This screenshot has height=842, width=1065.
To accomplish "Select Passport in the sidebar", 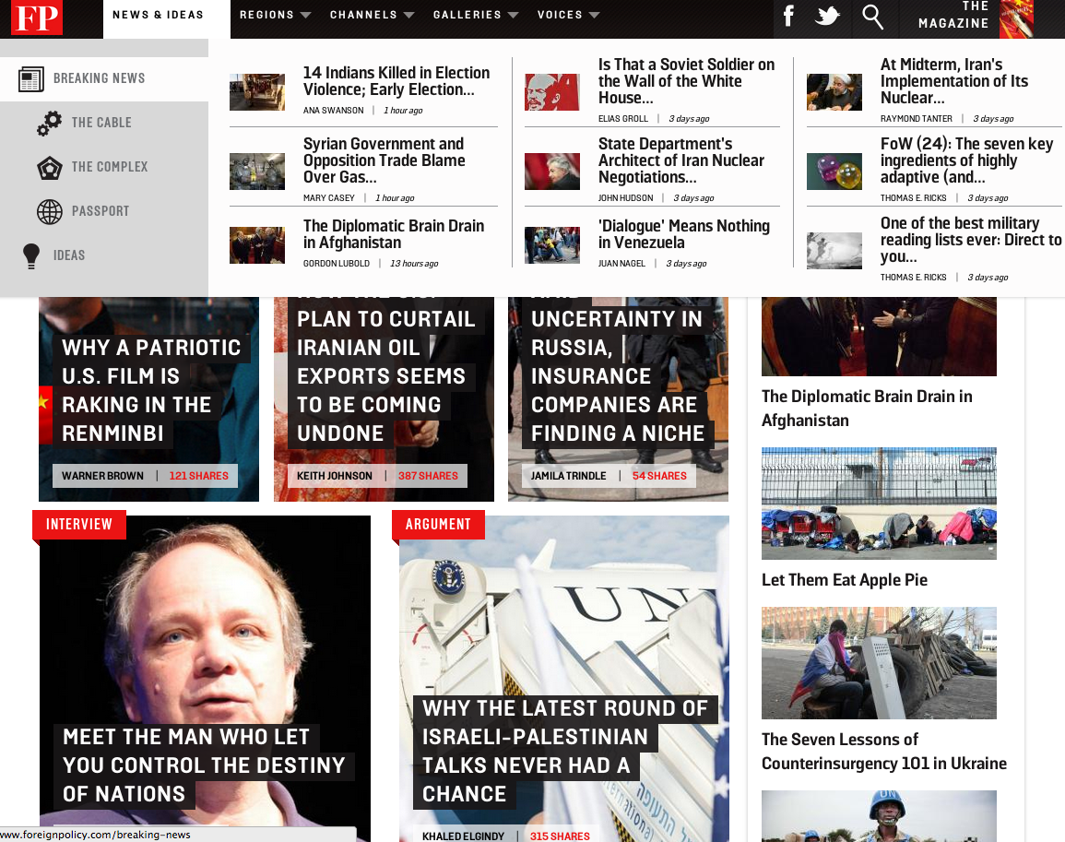I will (x=101, y=210).
